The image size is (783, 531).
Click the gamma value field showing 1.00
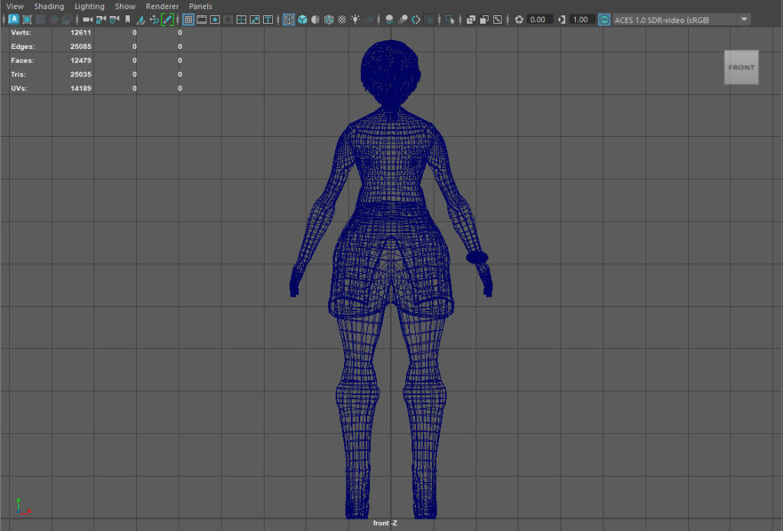click(581, 19)
